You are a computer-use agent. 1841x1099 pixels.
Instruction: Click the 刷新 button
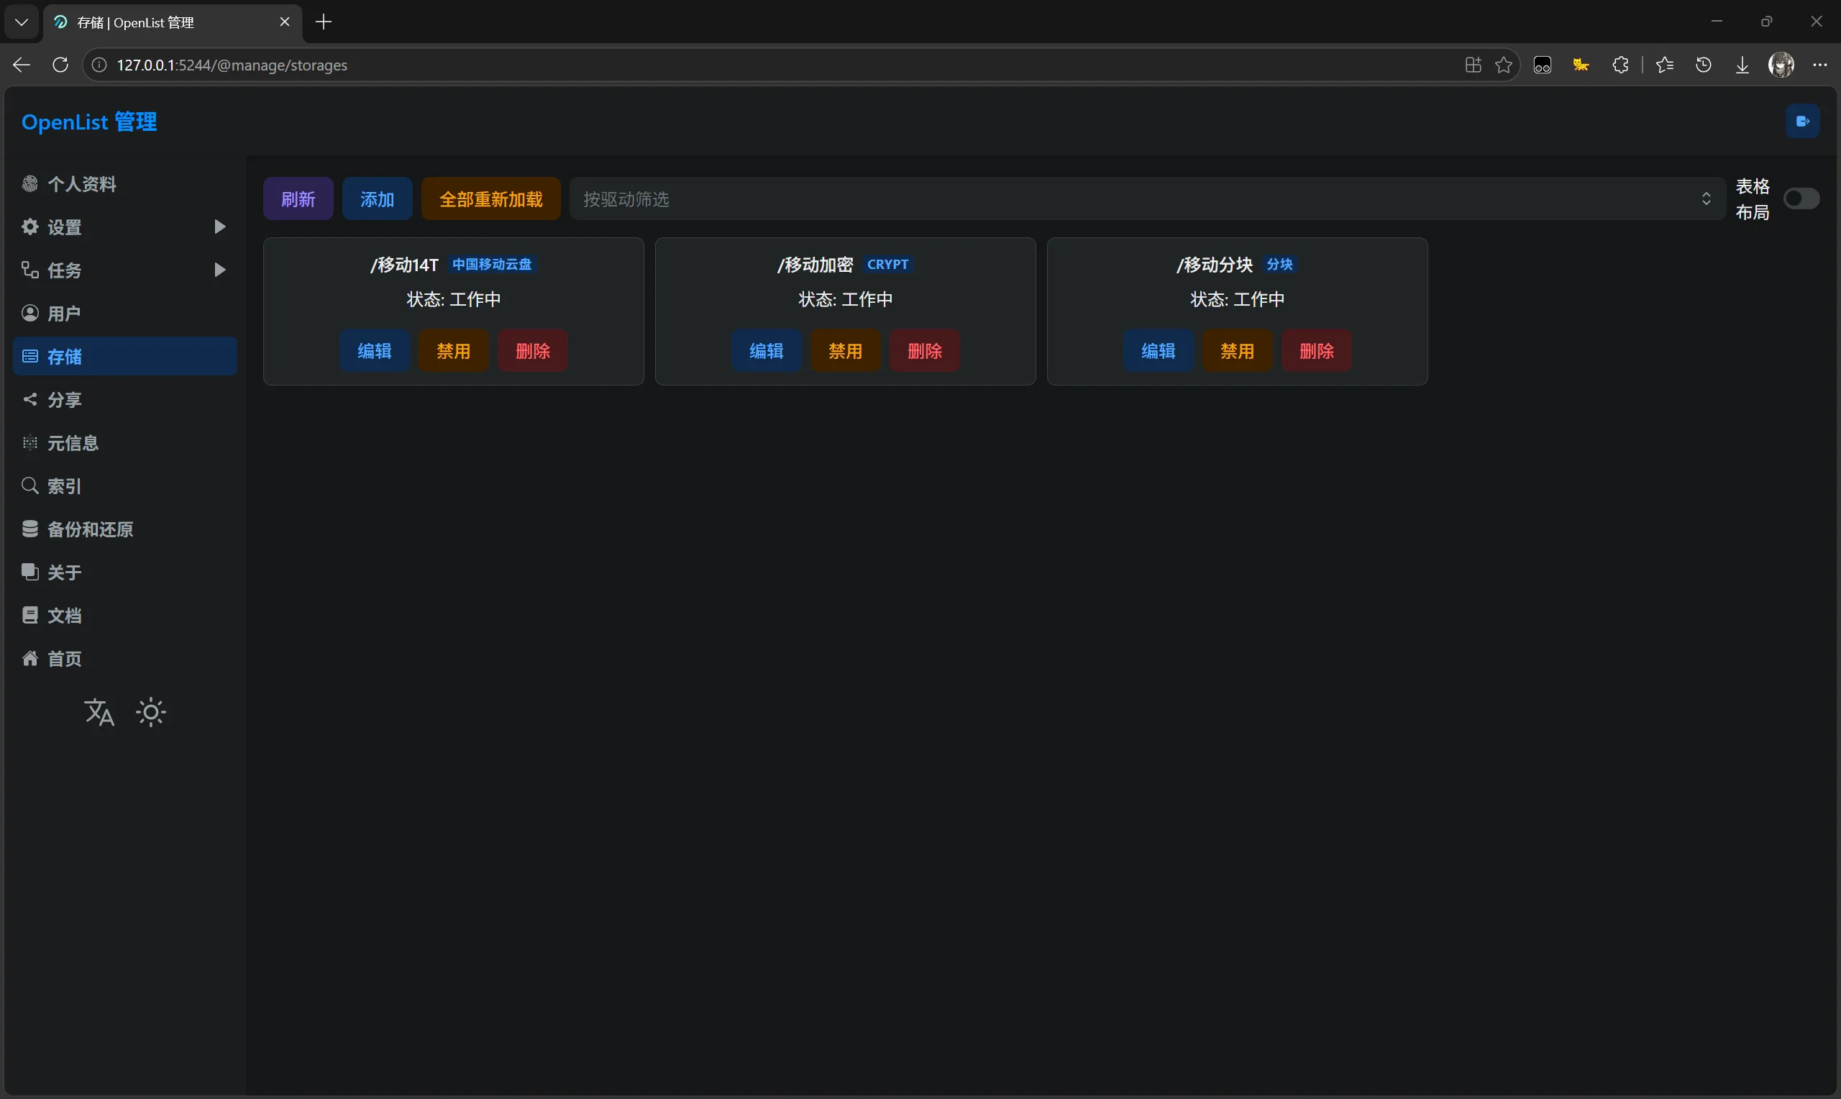tap(298, 199)
